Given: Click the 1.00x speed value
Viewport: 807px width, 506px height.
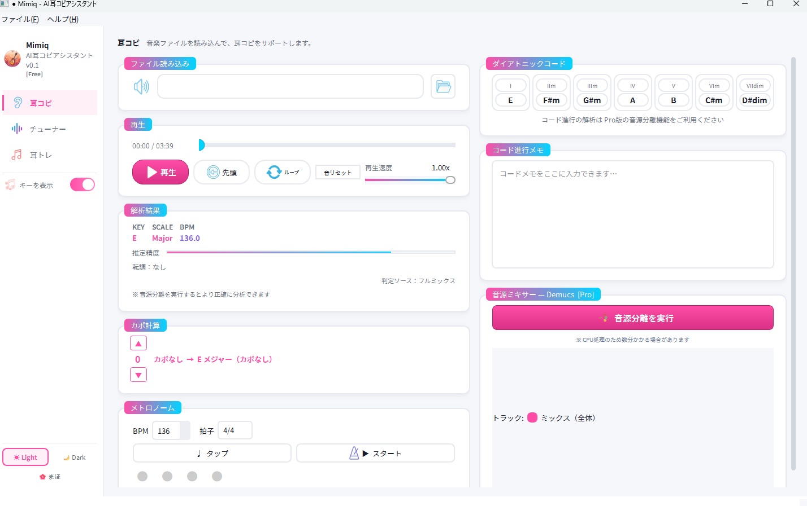Looking at the screenshot, I should pos(441,168).
